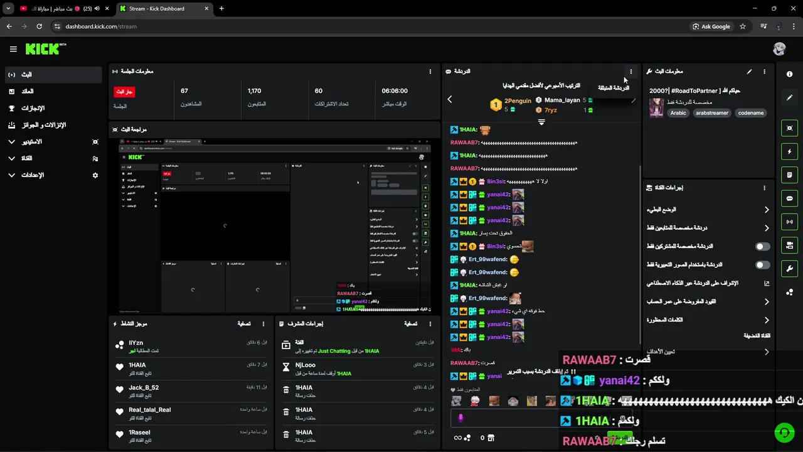
Task: Click الدردشة المنبثقة popout chat menu item
Action: click(613, 88)
